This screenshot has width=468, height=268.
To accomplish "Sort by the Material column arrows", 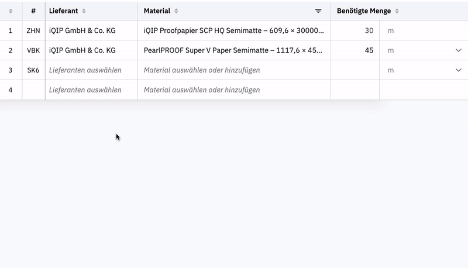I will coord(176,11).
